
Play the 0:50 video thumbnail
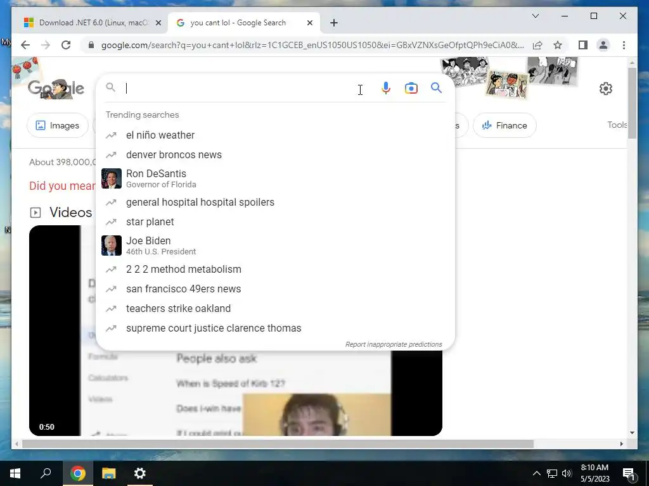click(236, 330)
